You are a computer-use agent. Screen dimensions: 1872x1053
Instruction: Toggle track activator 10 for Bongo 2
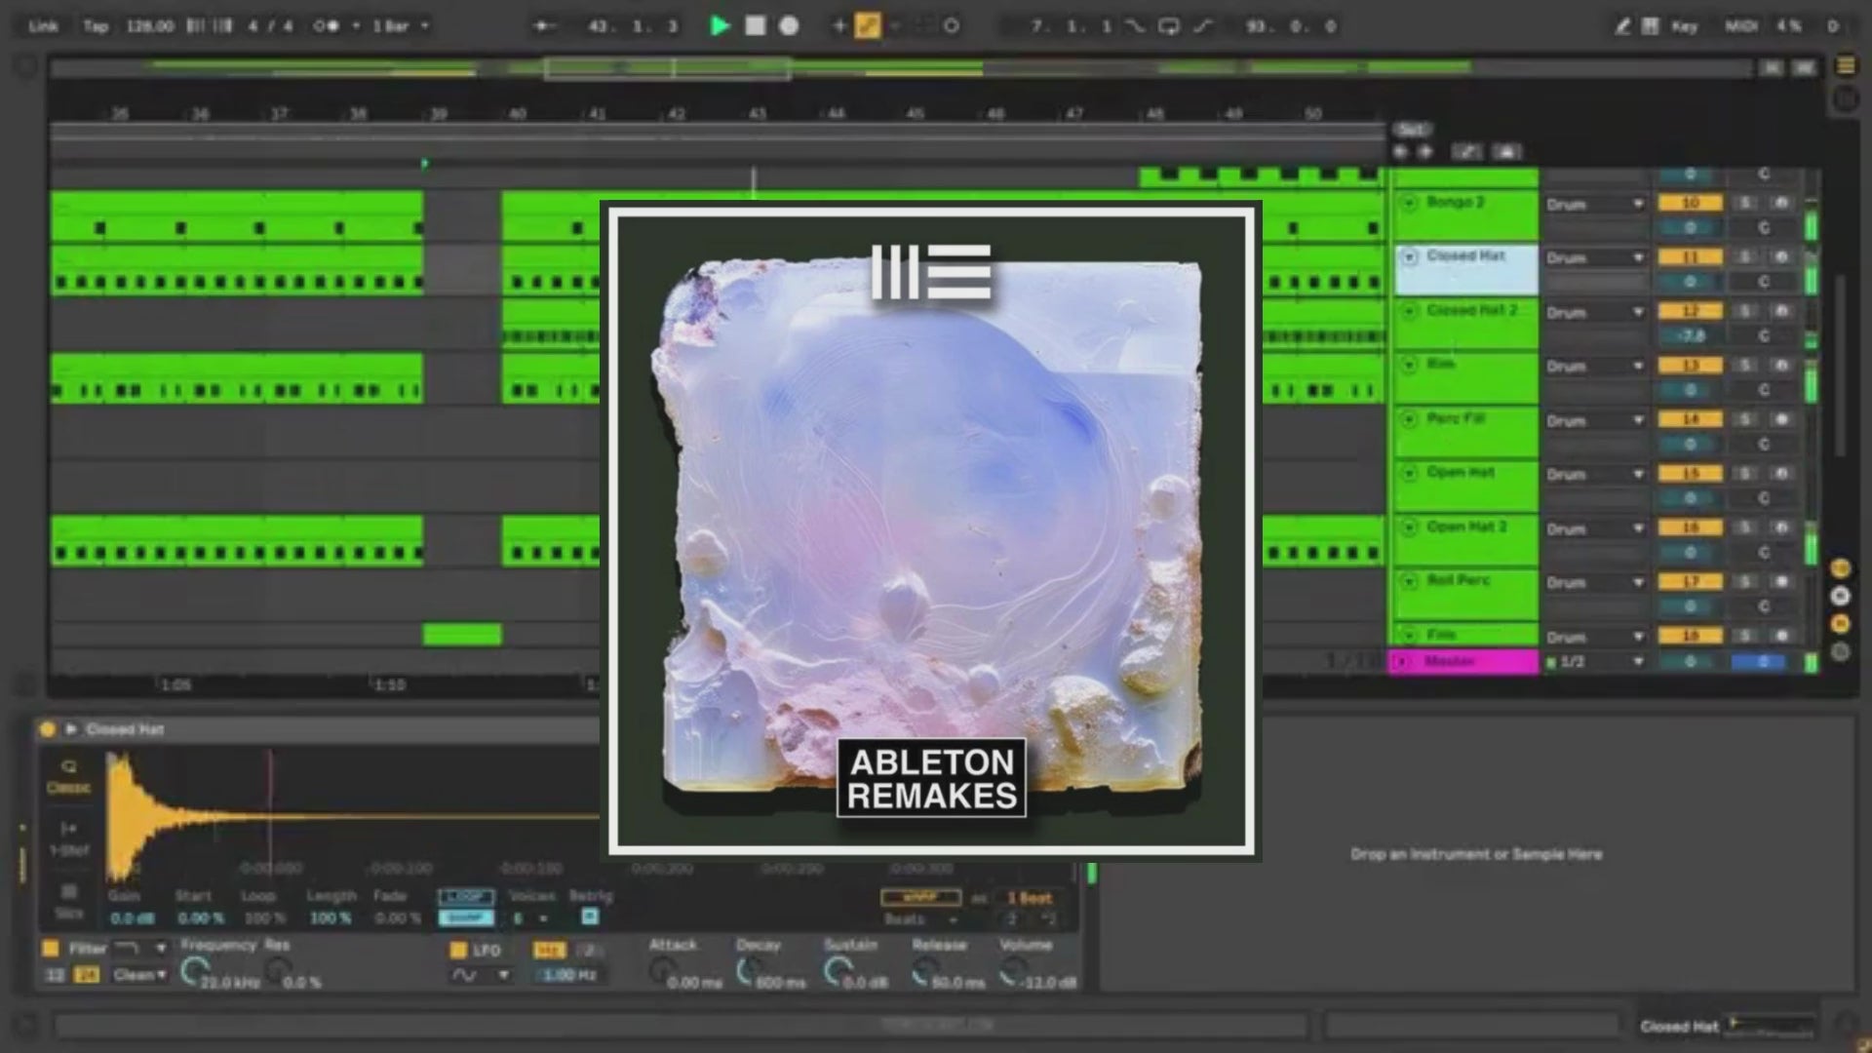coord(1691,204)
